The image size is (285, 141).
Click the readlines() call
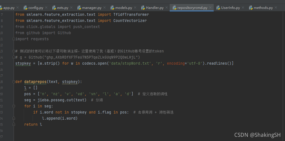(x=219, y=64)
